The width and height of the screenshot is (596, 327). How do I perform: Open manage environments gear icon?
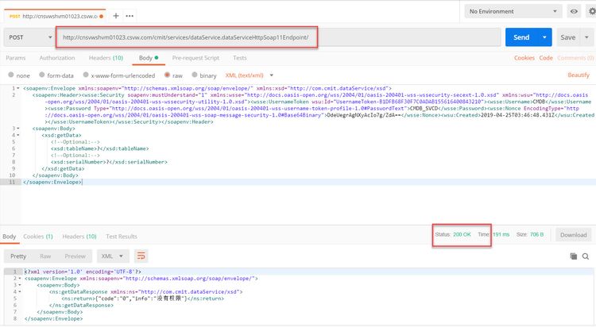(x=589, y=12)
